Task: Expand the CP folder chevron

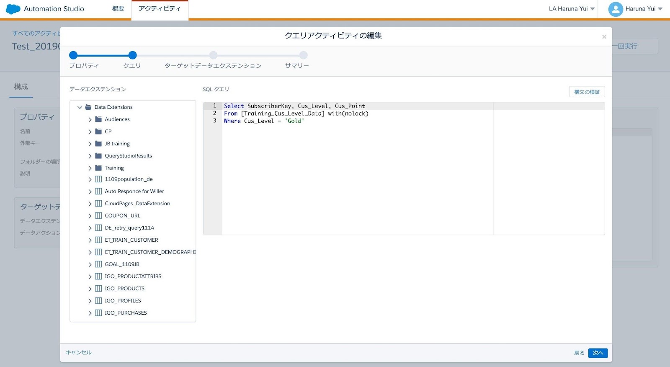Action: tap(90, 132)
